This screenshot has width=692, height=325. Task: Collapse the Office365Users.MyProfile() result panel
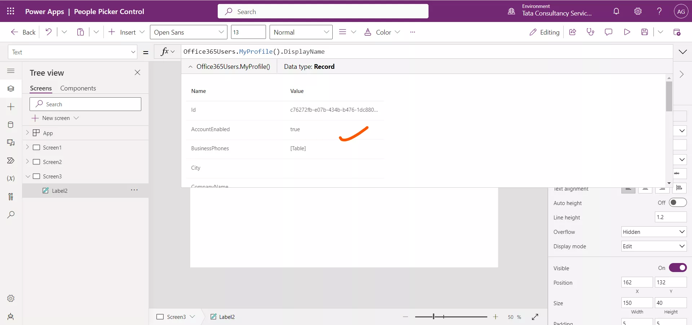[x=190, y=67]
